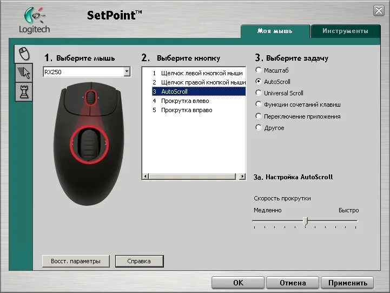Open the game settings chess rook icon

[24, 92]
